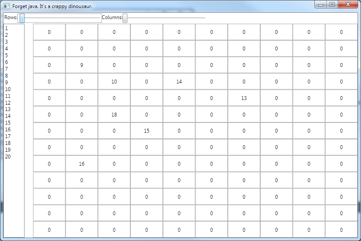Screen dimensions: 361x241
Task: Select item 12 in the list
Action: [14, 102]
